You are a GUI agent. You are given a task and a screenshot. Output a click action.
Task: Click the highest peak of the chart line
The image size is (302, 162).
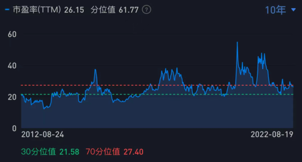pyautogui.click(x=237, y=42)
